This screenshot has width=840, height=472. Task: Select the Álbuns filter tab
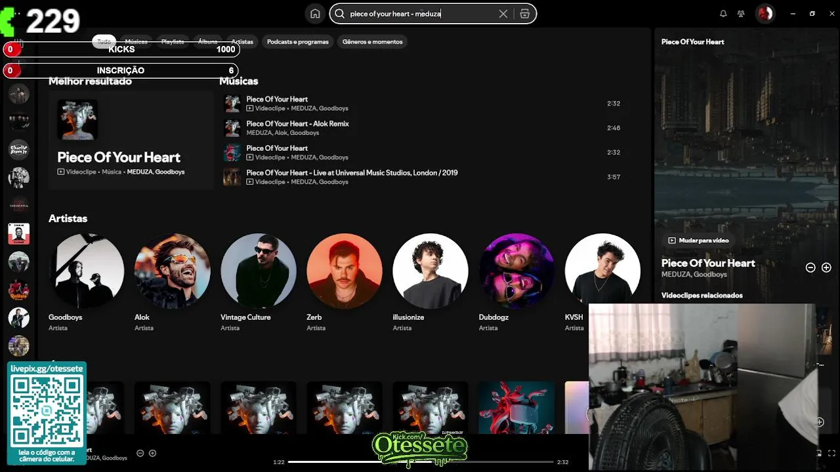207,41
